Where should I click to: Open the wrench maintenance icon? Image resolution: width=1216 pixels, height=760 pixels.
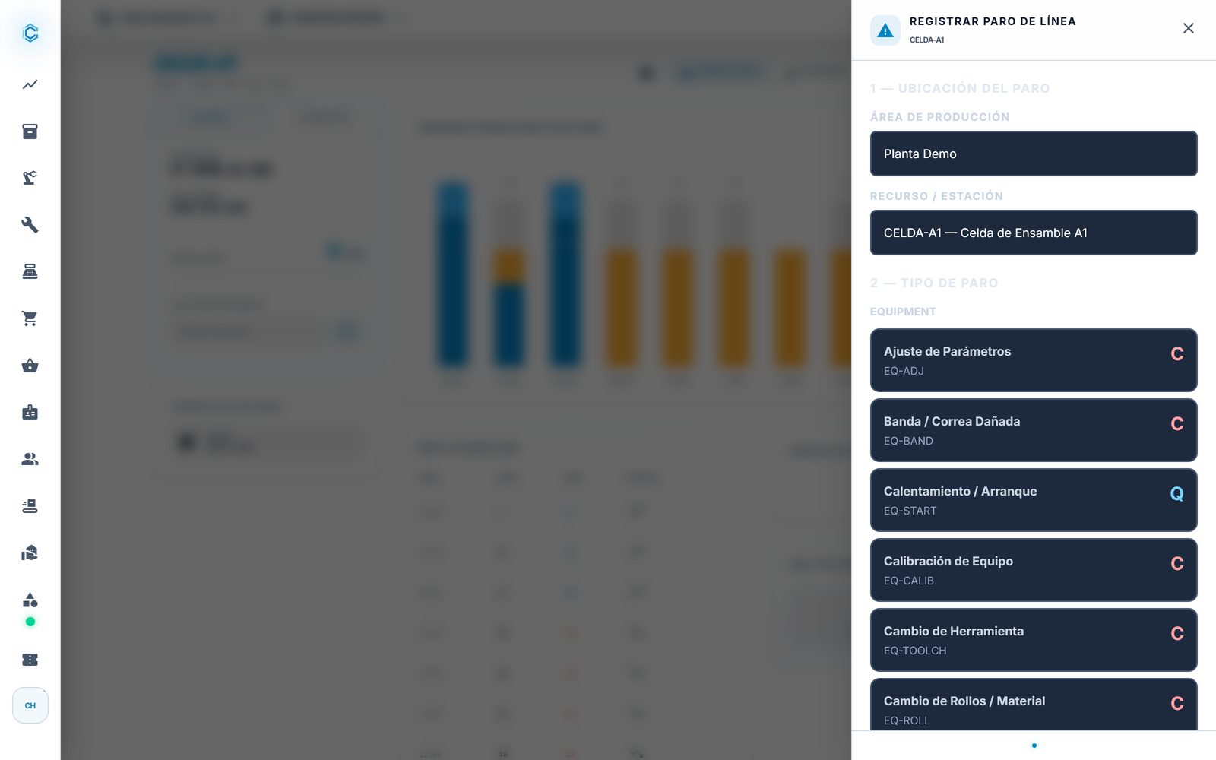click(x=30, y=225)
